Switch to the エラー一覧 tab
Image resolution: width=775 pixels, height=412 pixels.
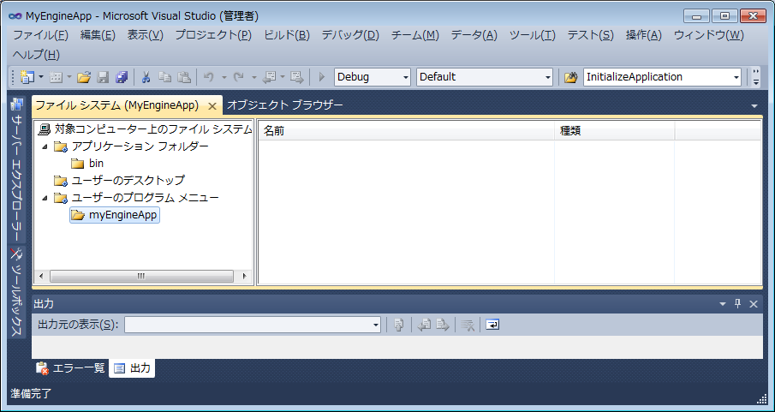[71, 368]
